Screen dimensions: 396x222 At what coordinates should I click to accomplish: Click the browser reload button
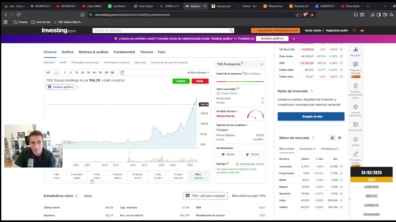coord(19,14)
